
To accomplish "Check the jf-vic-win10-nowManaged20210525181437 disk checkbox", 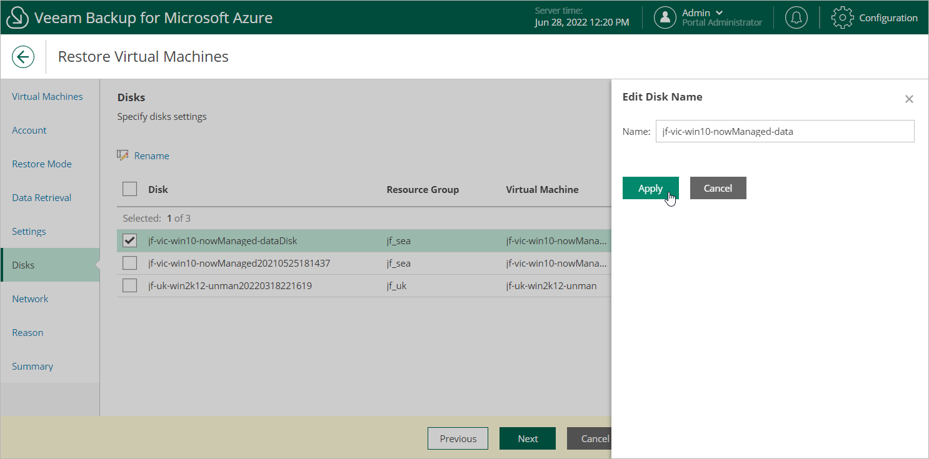I will tap(130, 264).
